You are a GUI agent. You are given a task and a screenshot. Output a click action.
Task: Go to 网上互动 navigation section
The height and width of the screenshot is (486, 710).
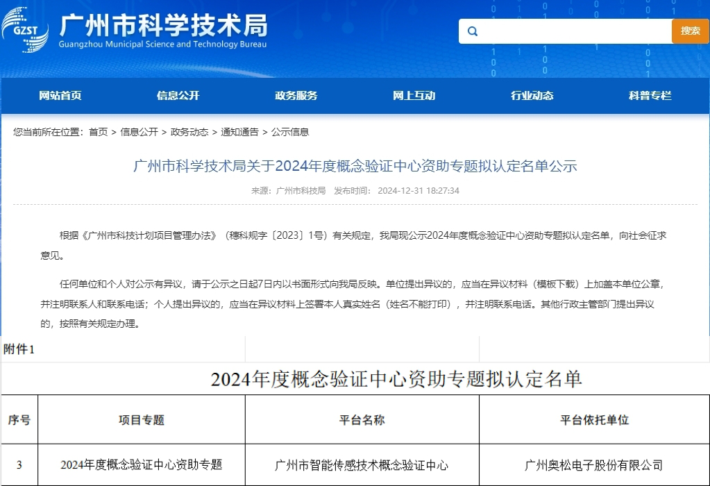coord(414,96)
